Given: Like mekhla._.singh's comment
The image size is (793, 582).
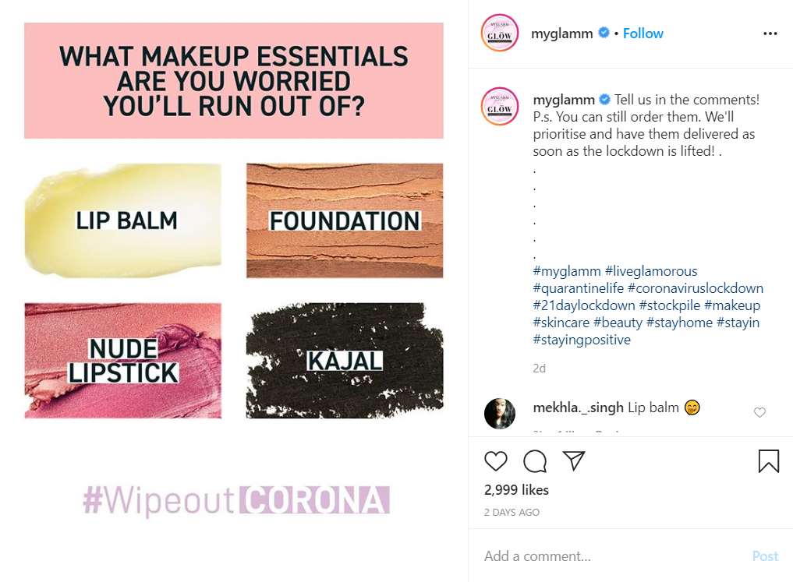Looking at the screenshot, I should point(759,412).
